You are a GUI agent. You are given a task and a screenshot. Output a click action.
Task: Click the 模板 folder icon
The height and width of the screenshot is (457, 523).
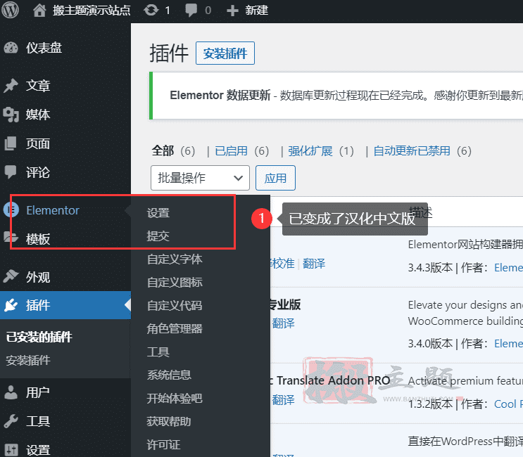click(11, 238)
